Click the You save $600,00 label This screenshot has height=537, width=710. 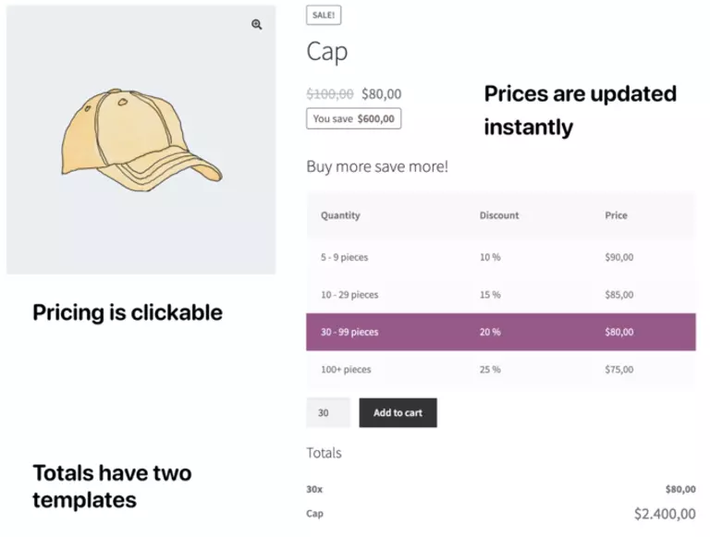pos(353,118)
